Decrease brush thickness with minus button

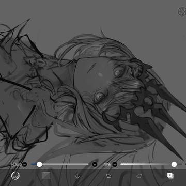(25, 164)
